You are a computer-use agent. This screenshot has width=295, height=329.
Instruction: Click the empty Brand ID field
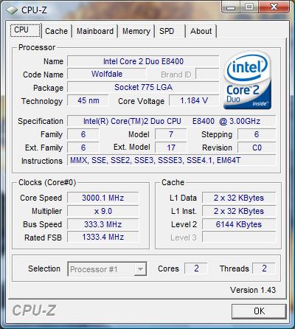click(x=207, y=74)
